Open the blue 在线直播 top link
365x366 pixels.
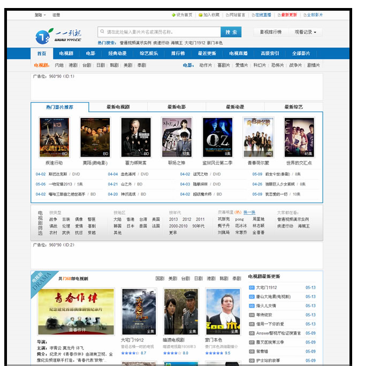pos(261,15)
